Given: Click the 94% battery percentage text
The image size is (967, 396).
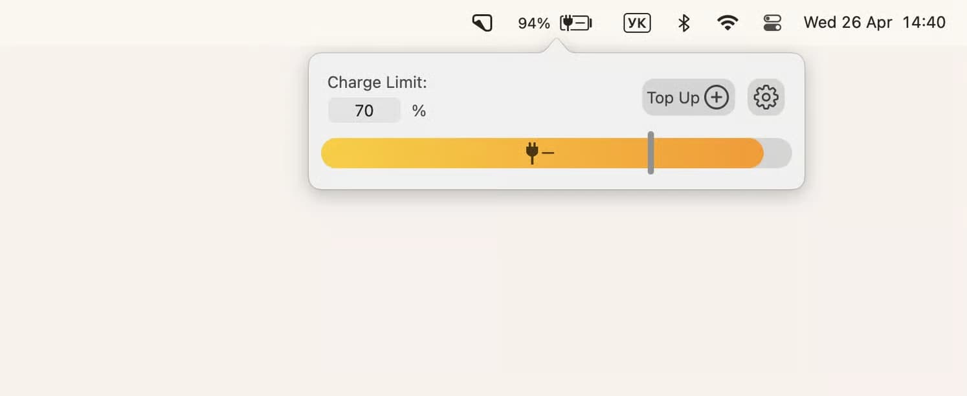Looking at the screenshot, I should pos(533,23).
